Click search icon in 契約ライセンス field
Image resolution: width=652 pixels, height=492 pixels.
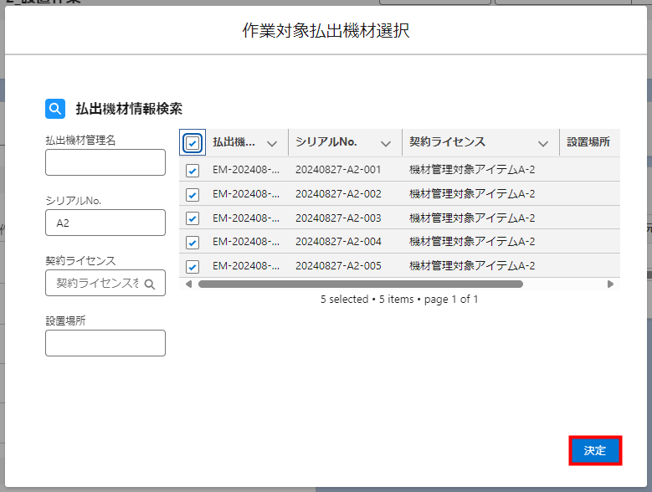pos(150,284)
